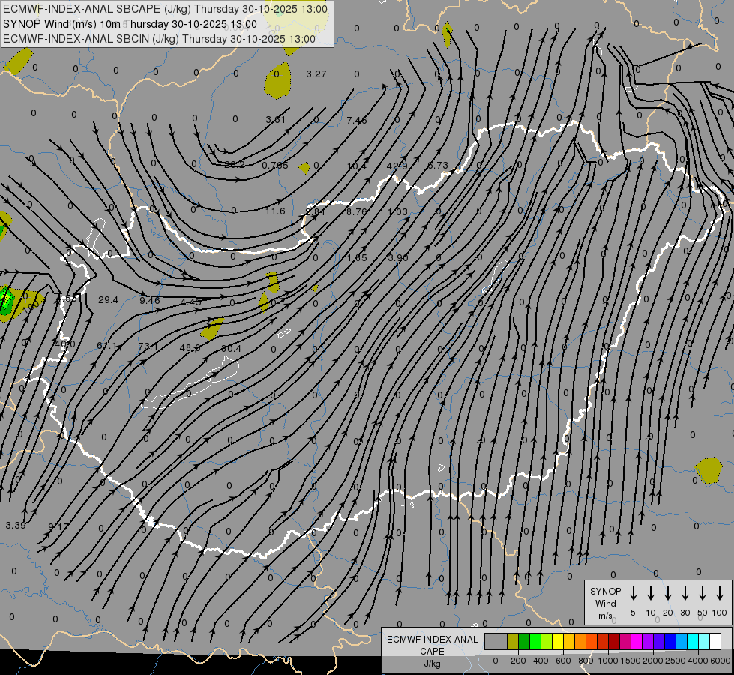Click the SYNOP Wind 10m title line
This screenshot has height=675, width=734.
pos(130,24)
